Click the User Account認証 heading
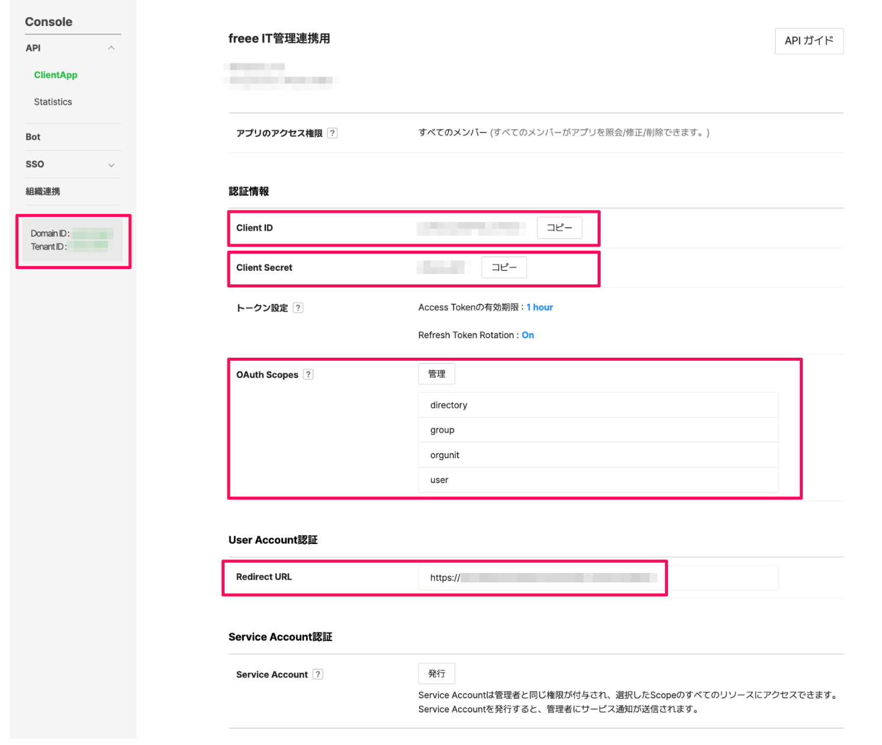Image resolution: width=882 pixels, height=745 pixels. pyautogui.click(x=273, y=540)
